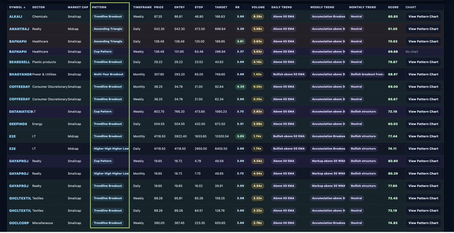Click the score value 80.85
Viewport: 454px width, 233px height.
click(x=393, y=17)
